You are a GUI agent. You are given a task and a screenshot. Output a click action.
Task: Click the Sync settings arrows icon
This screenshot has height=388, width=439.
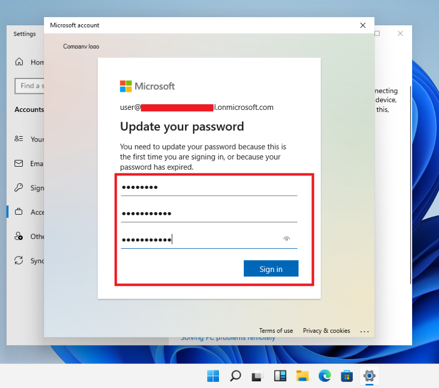click(20, 261)
